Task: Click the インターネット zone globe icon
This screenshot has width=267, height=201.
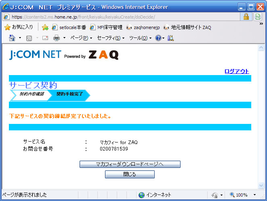Action: point(141,195)
